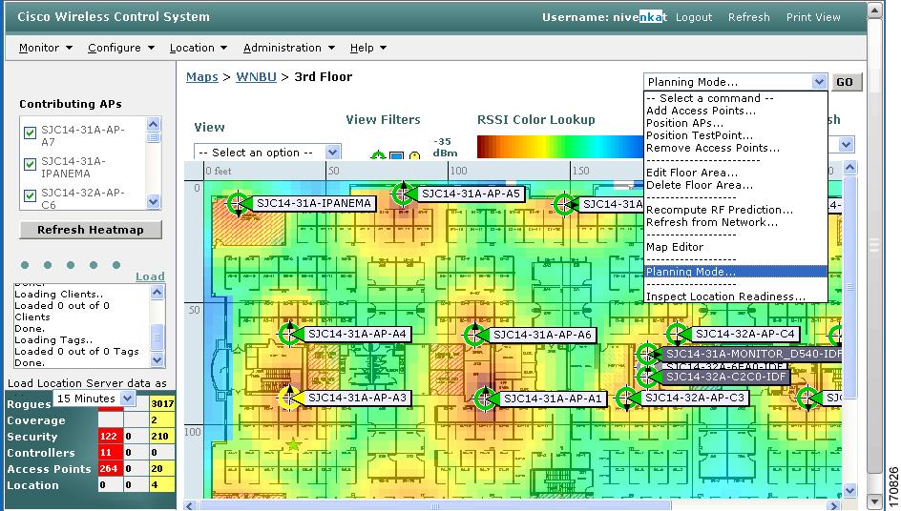Click the SJC14-31A-MONITOR_D540-IDF AP icon
Image resolution: width=901 pixels, height=511 pixels.
point(647,354)
